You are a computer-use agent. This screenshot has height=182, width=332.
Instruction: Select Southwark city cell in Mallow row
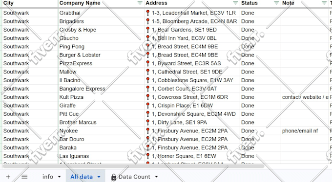pyautogui.click(x=30, y=72)
